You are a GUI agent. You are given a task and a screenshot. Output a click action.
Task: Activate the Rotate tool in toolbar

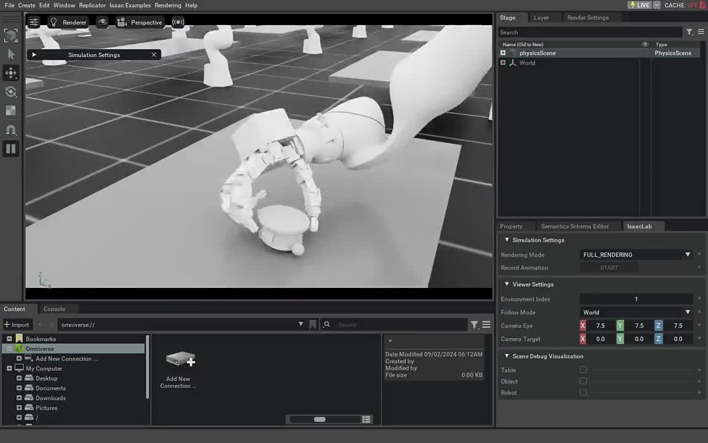[11, 92]
